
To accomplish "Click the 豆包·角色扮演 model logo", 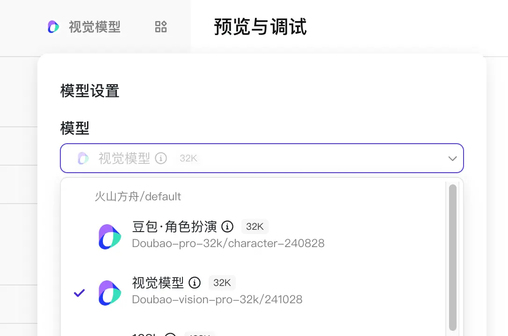I will 110,236.
